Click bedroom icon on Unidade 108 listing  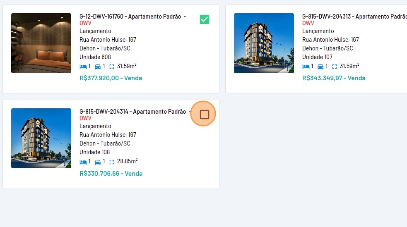tap(83, 162)
